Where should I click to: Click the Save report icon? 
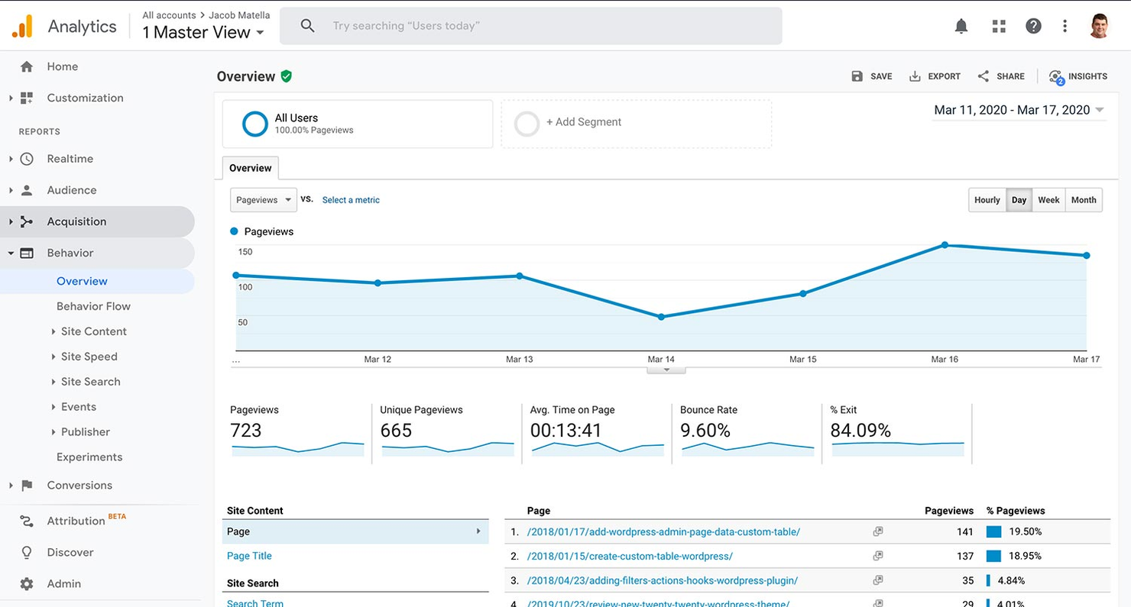click(x=871, y=76)
